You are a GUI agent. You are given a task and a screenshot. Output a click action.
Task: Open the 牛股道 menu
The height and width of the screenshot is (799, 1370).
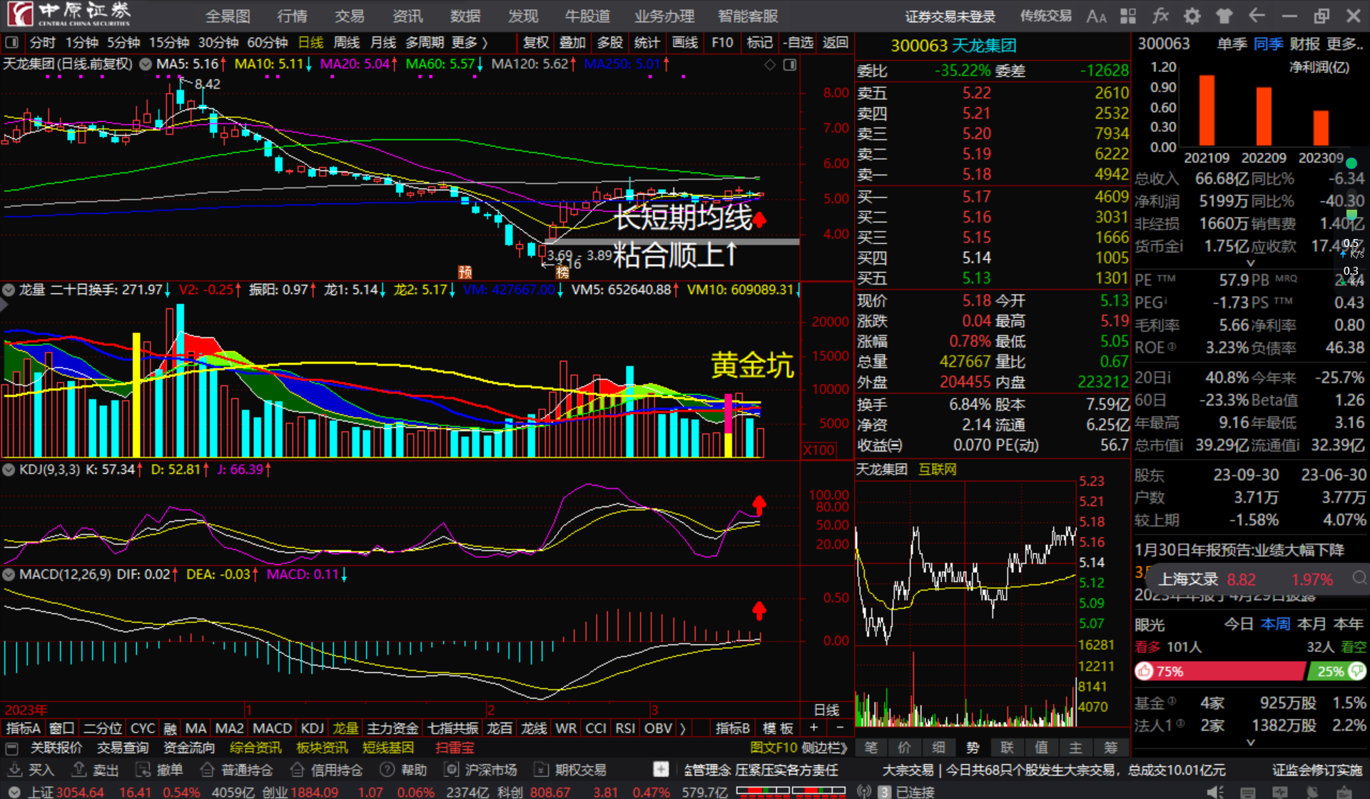click(587, 16)
